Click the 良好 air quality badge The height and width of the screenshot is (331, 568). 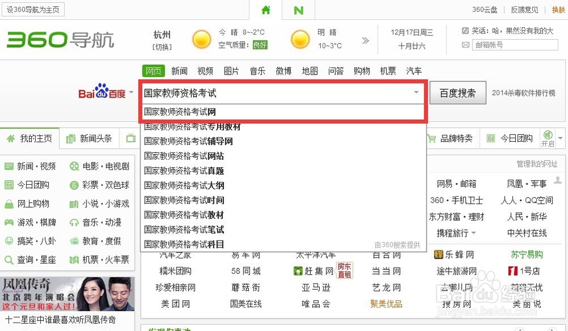pyautogui.click(x=260, y=45)
